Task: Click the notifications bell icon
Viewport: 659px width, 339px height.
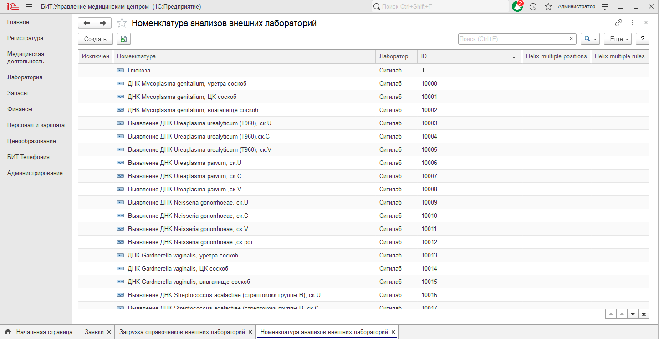Action: pos(517,7)
